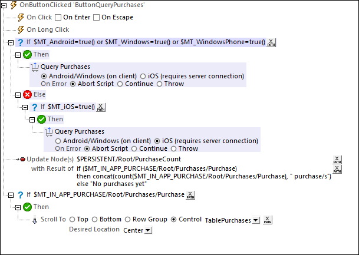This screenshot has height=255, width=359.
Task: Open the TablePurchases control dropdown
Action: tap(256, 220)
